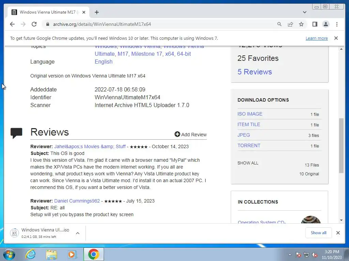Open the 64-bit topic link

184,54
